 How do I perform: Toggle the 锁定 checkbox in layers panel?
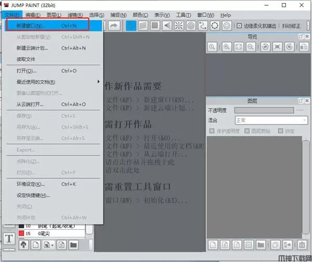coord(280,131)
